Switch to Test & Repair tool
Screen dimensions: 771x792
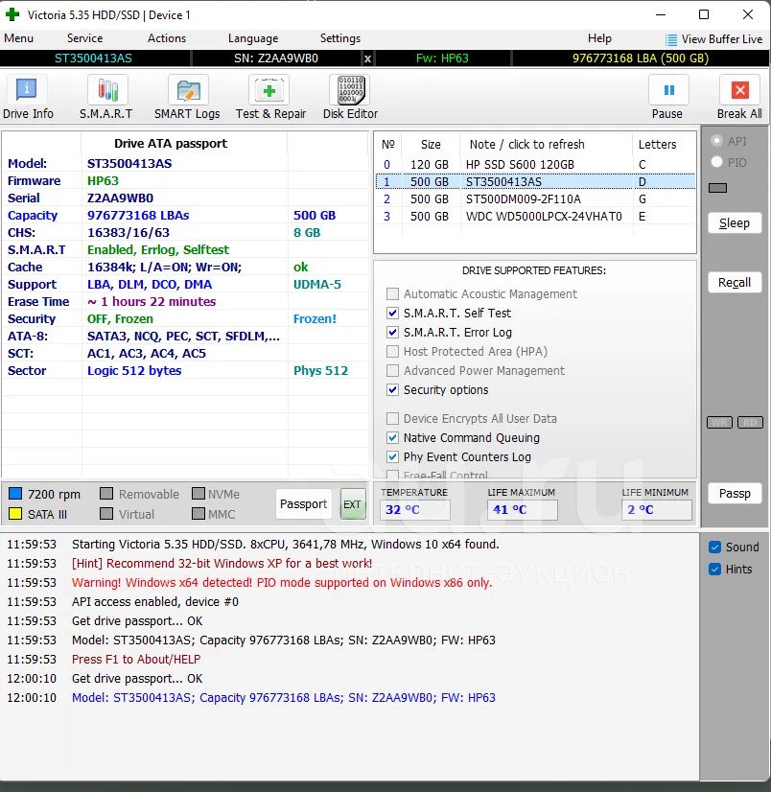tap(269, 90)
